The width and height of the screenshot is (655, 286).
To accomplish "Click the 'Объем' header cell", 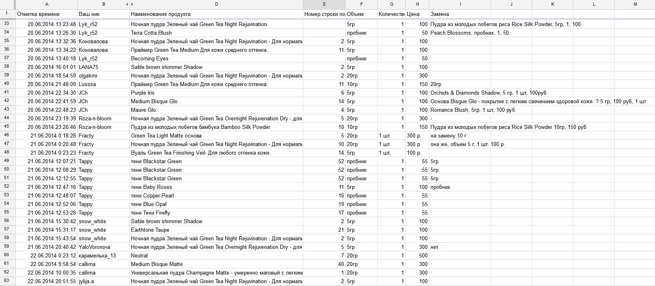I will [x=361, y=14].
